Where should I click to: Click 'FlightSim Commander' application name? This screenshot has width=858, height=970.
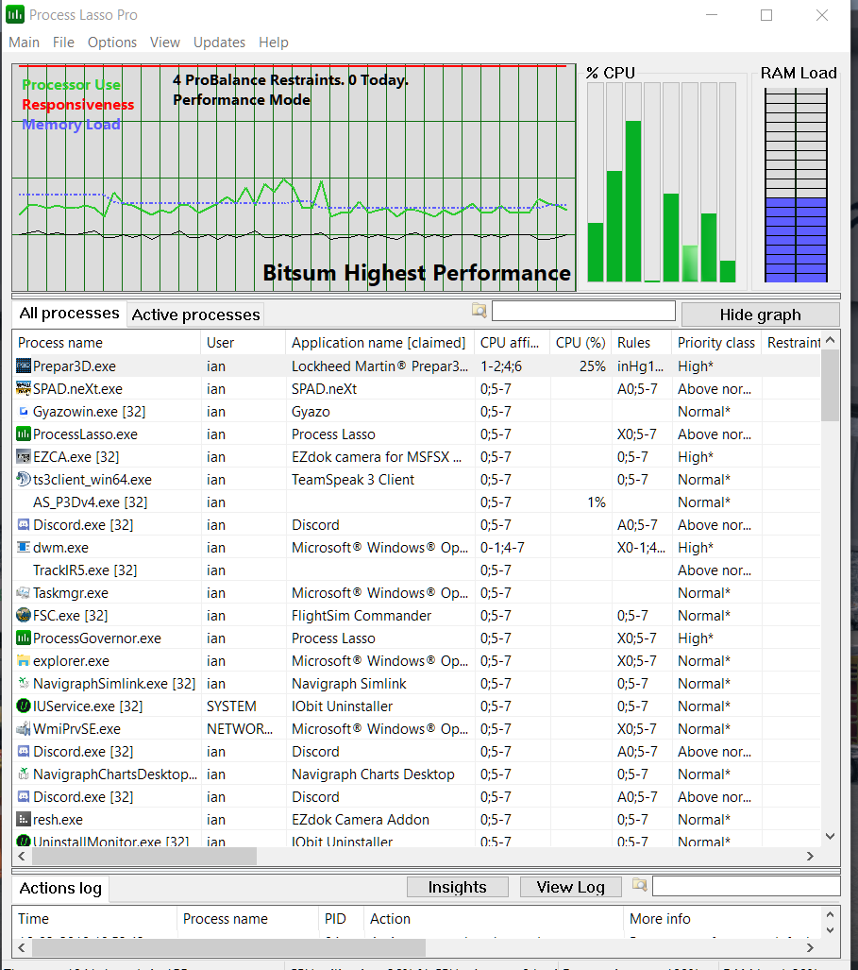361,616
